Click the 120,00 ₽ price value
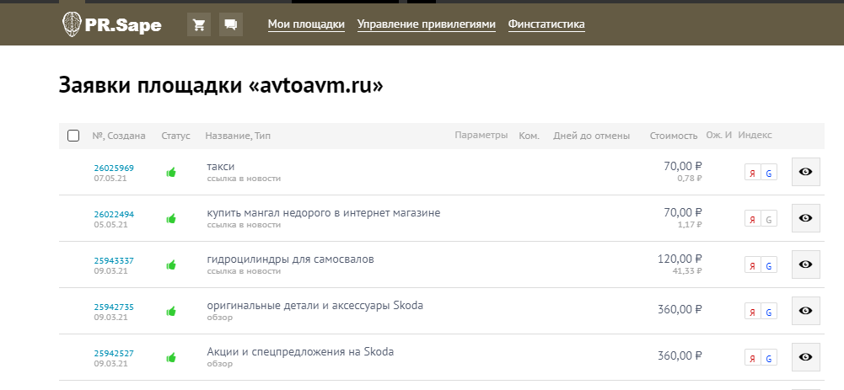Screen dimensions: 844x390 coord(680,259)
